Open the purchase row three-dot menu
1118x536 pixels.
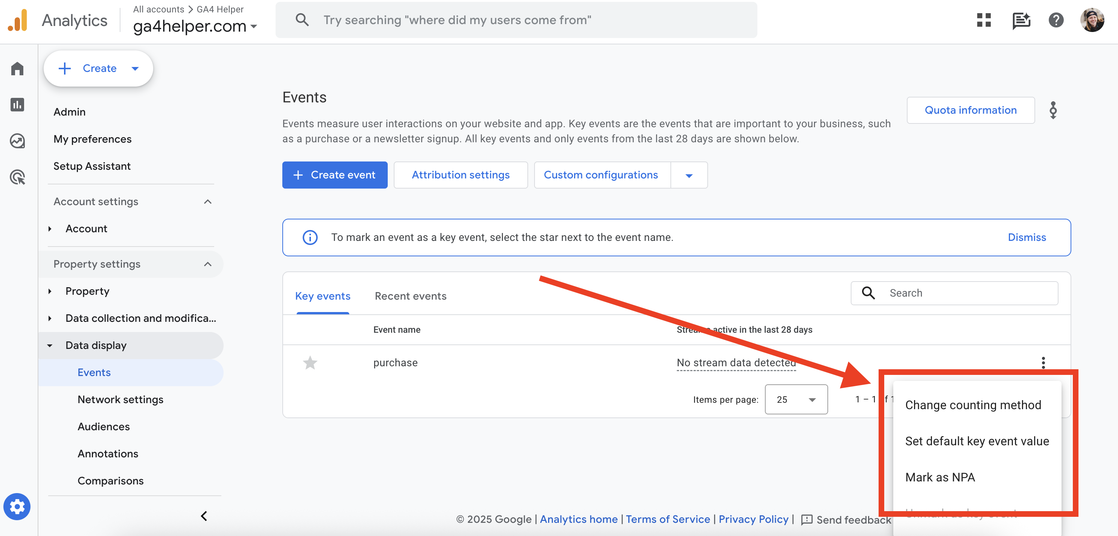(1043, 362)
